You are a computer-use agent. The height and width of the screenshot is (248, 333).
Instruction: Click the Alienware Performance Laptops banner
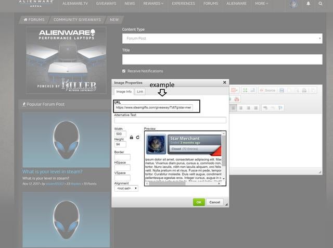[x=66, y=60]
